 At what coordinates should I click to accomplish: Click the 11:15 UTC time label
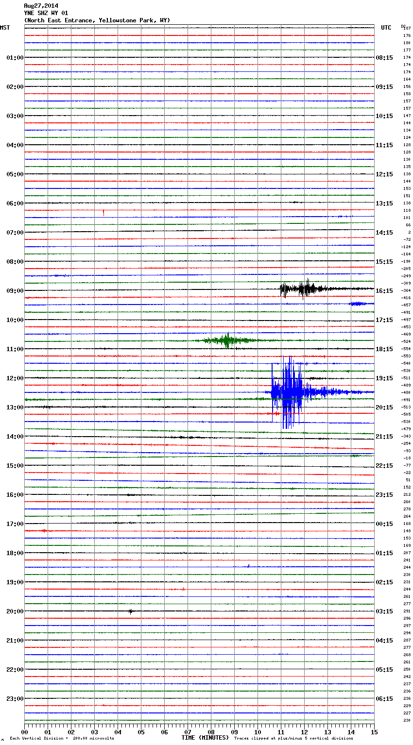point(384,145)
